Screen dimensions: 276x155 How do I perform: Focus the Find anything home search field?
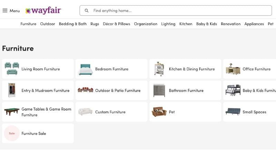click(176, 11)
